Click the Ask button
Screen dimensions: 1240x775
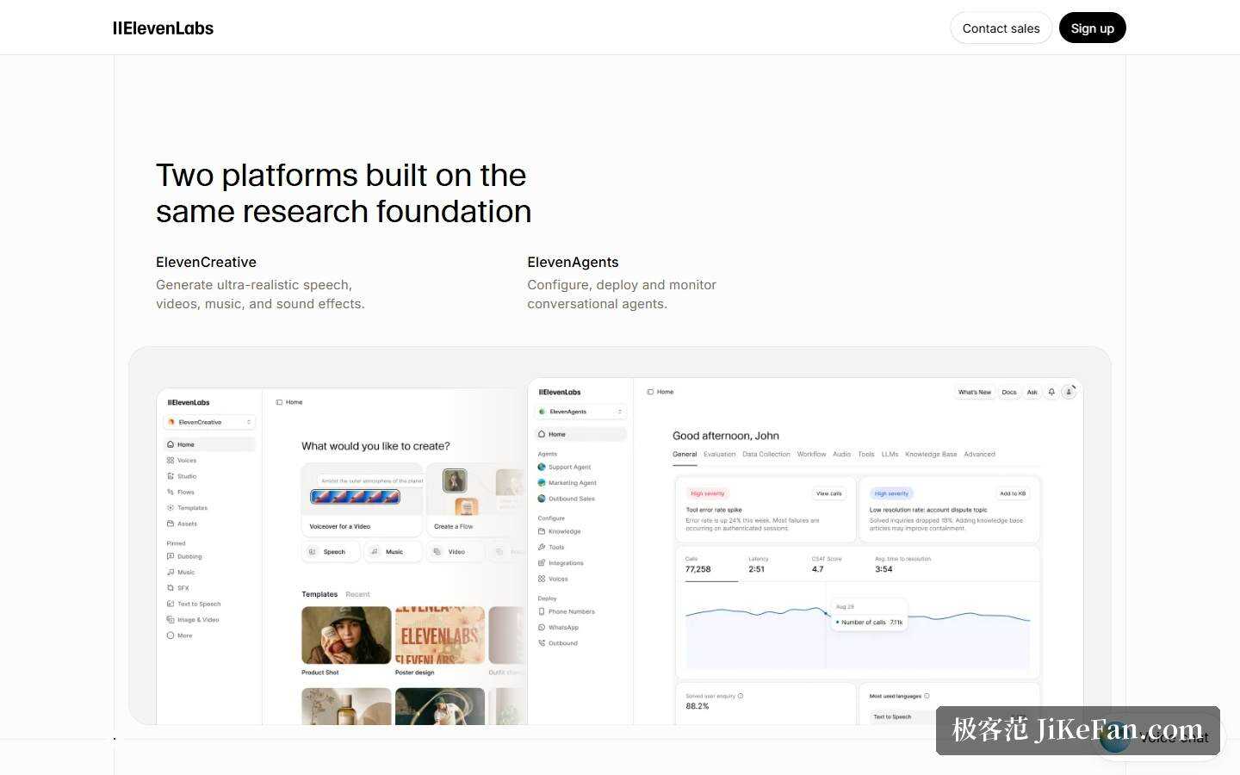click(x=1032, y=392)
